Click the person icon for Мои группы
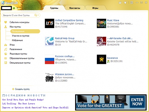The width and height of the screenshot is (149, 112). (x=6, y=27)
